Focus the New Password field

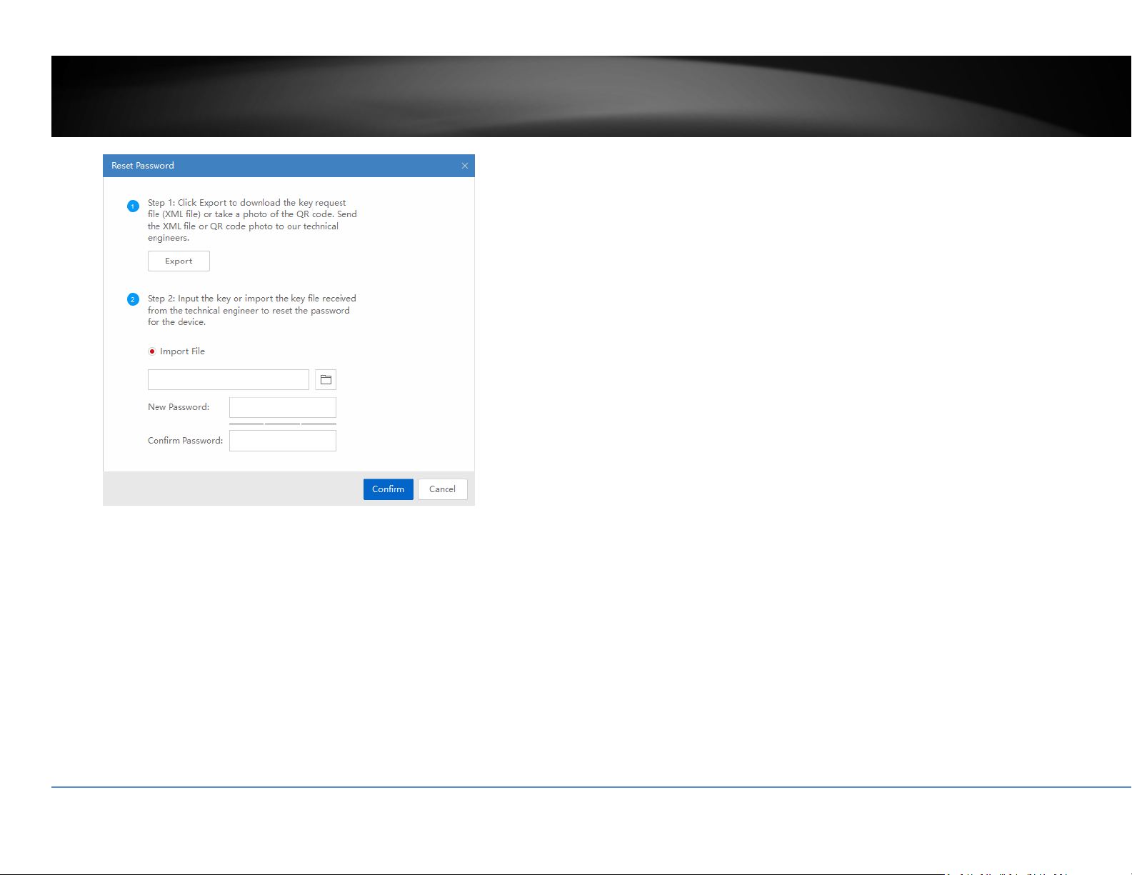point(283,407)
